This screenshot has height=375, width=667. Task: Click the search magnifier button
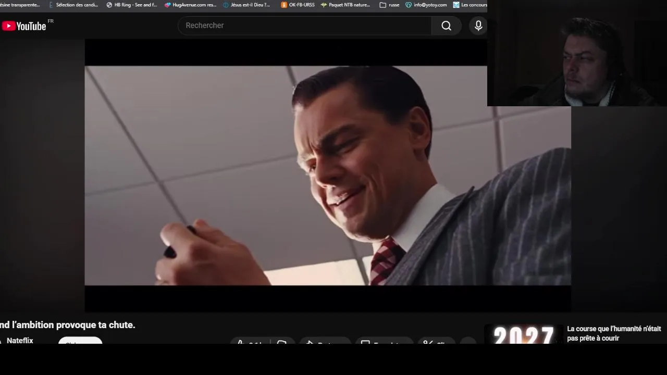click(446, 26)
